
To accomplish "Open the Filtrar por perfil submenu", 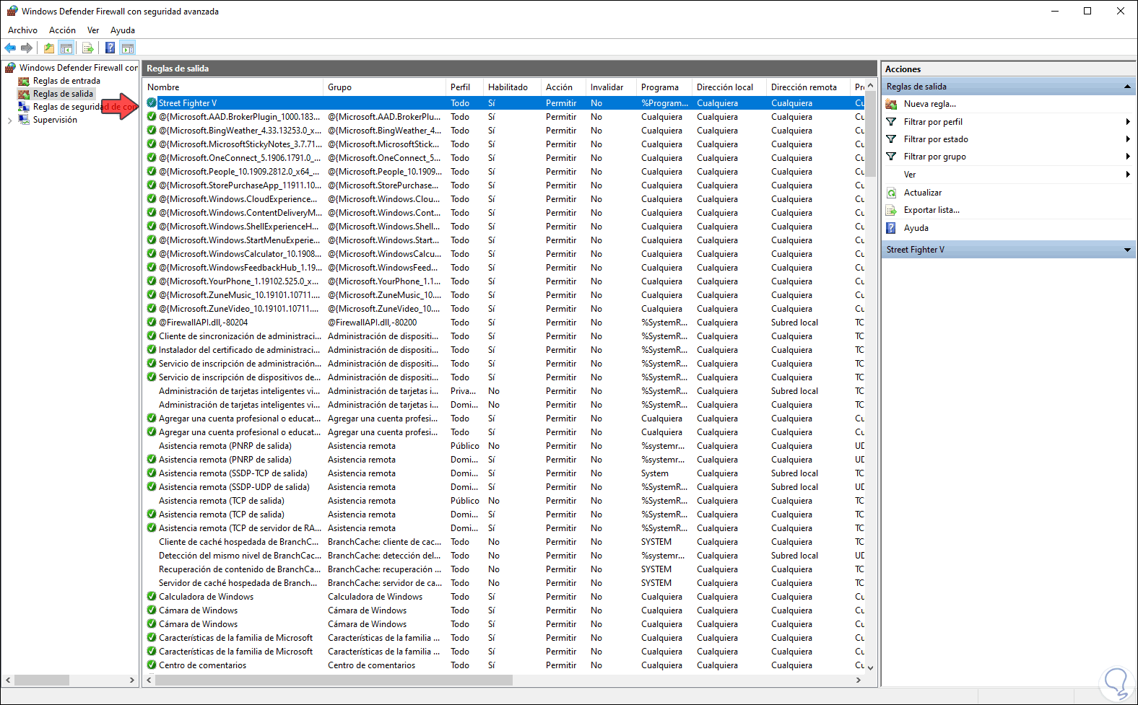I will pyautogui.click(x=933, y=122).
